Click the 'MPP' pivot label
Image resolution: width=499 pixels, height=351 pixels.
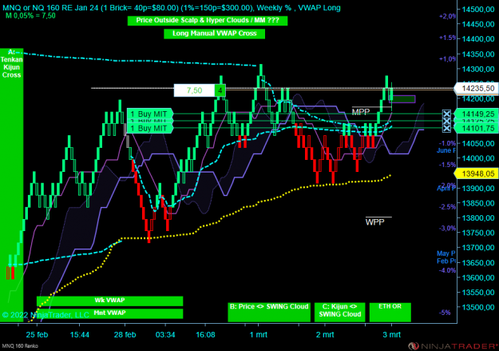[x=361, y=112]
